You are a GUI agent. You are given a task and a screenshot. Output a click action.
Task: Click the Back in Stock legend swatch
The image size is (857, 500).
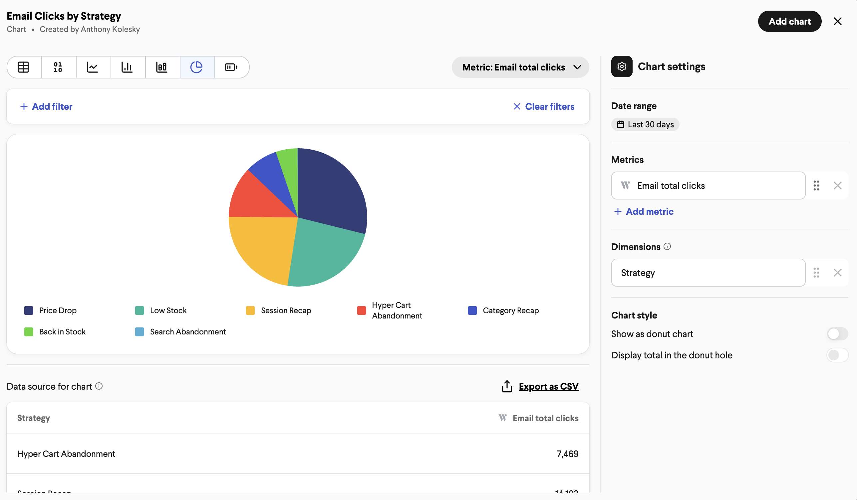tap(29, 331)
